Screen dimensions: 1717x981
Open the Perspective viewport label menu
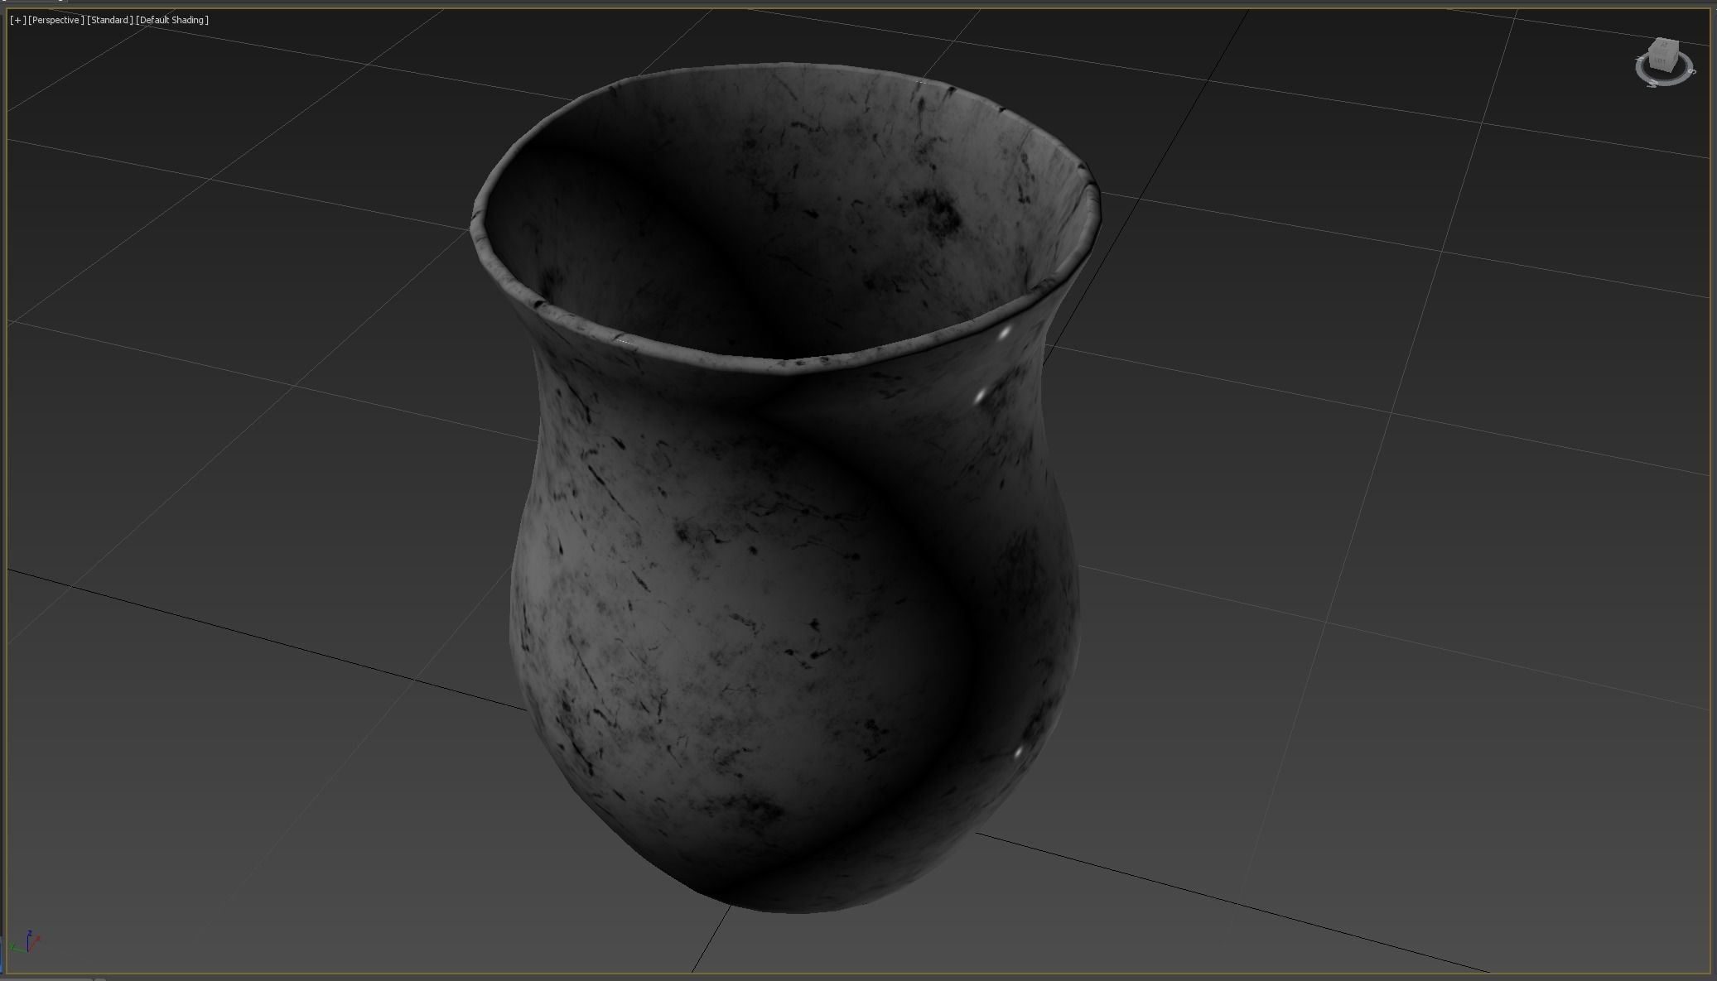pyautogui.click(x=55, y=20)
